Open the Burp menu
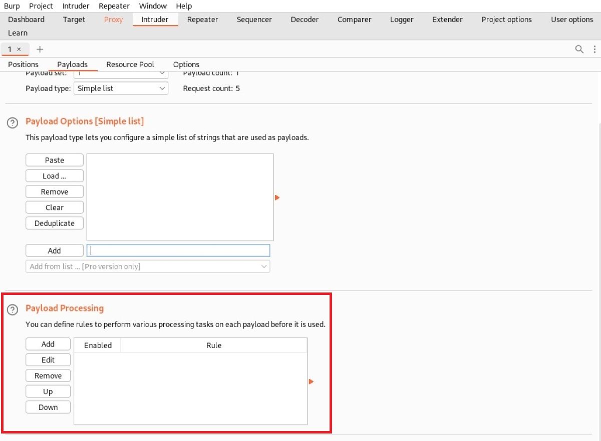601x441 pixels. [x=12, y=6]
